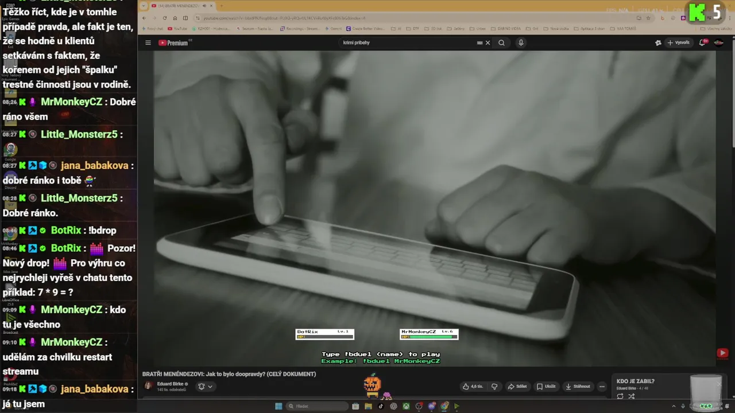Show hidden system tray icons chevron

[x=674, y=406]
